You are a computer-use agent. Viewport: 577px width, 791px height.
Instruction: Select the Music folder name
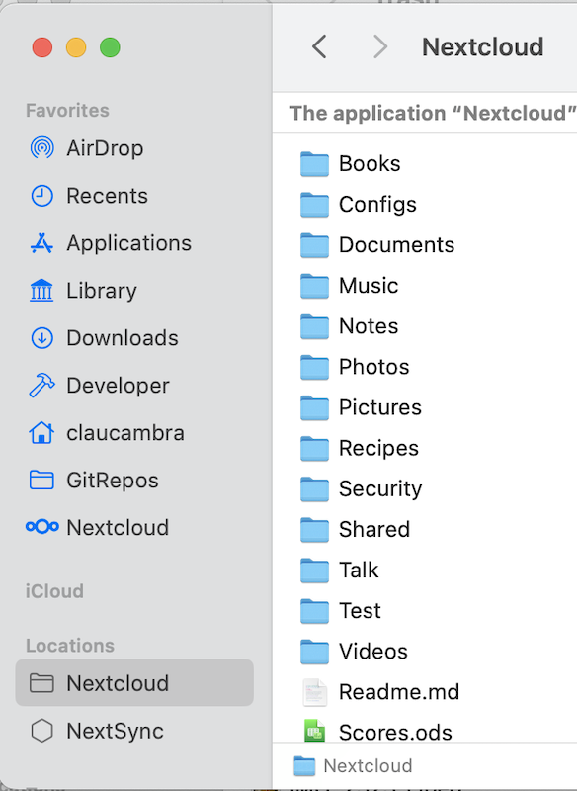(369, 286)
